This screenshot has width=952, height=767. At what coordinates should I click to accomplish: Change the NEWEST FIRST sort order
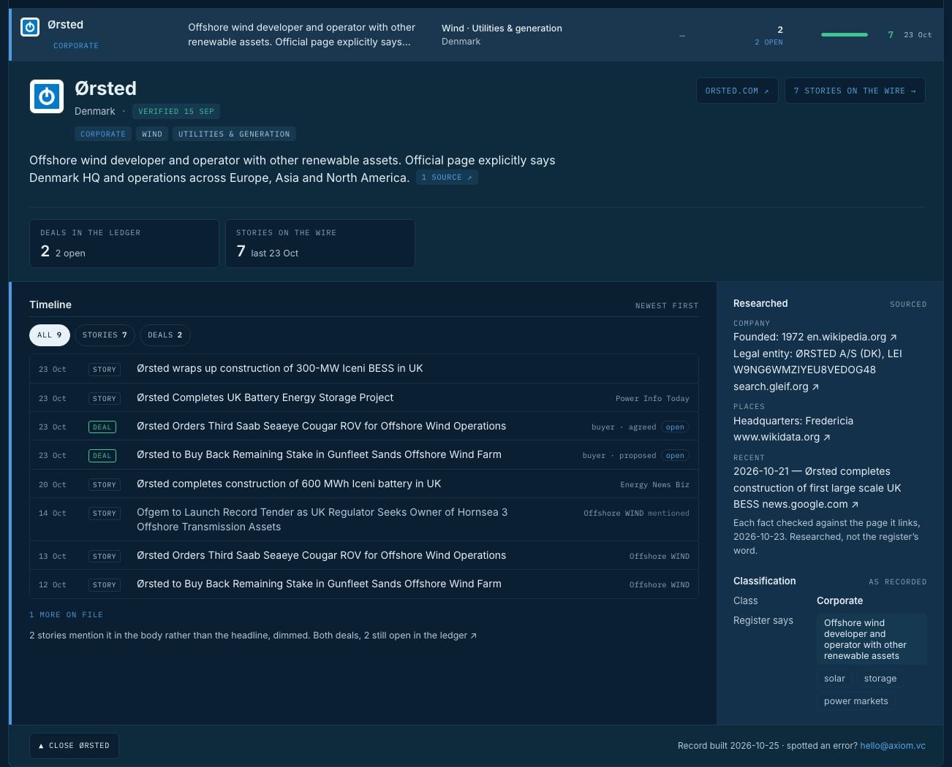667,305
